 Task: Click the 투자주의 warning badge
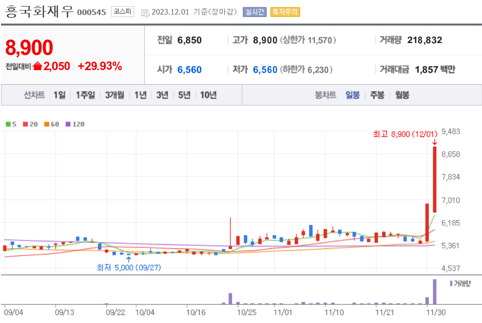[285, 12]
